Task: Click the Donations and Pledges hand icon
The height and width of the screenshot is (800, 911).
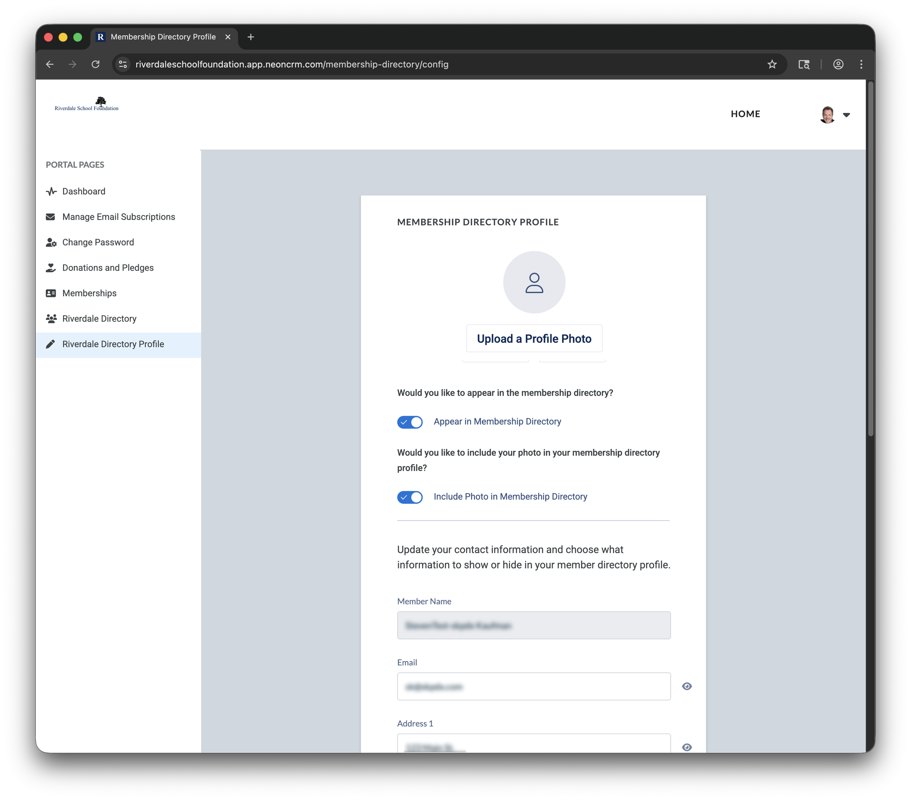Action: click(51, 268)
